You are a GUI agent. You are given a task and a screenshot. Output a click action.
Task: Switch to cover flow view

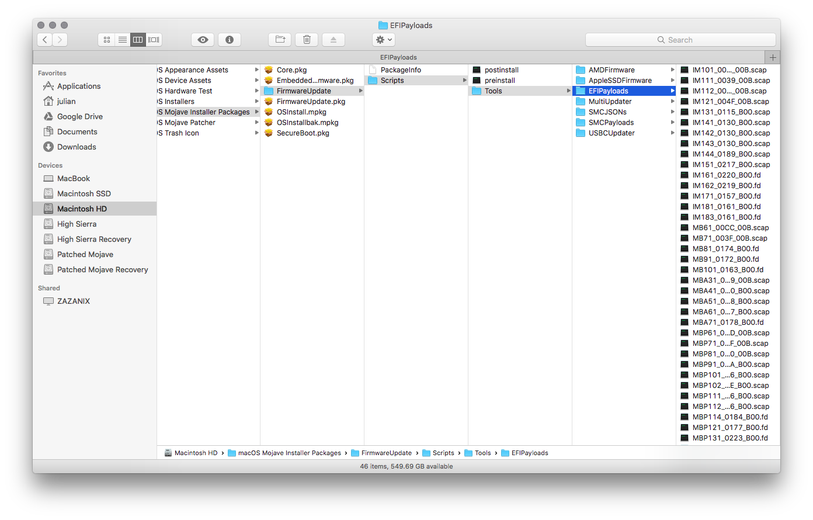(154, 40)
